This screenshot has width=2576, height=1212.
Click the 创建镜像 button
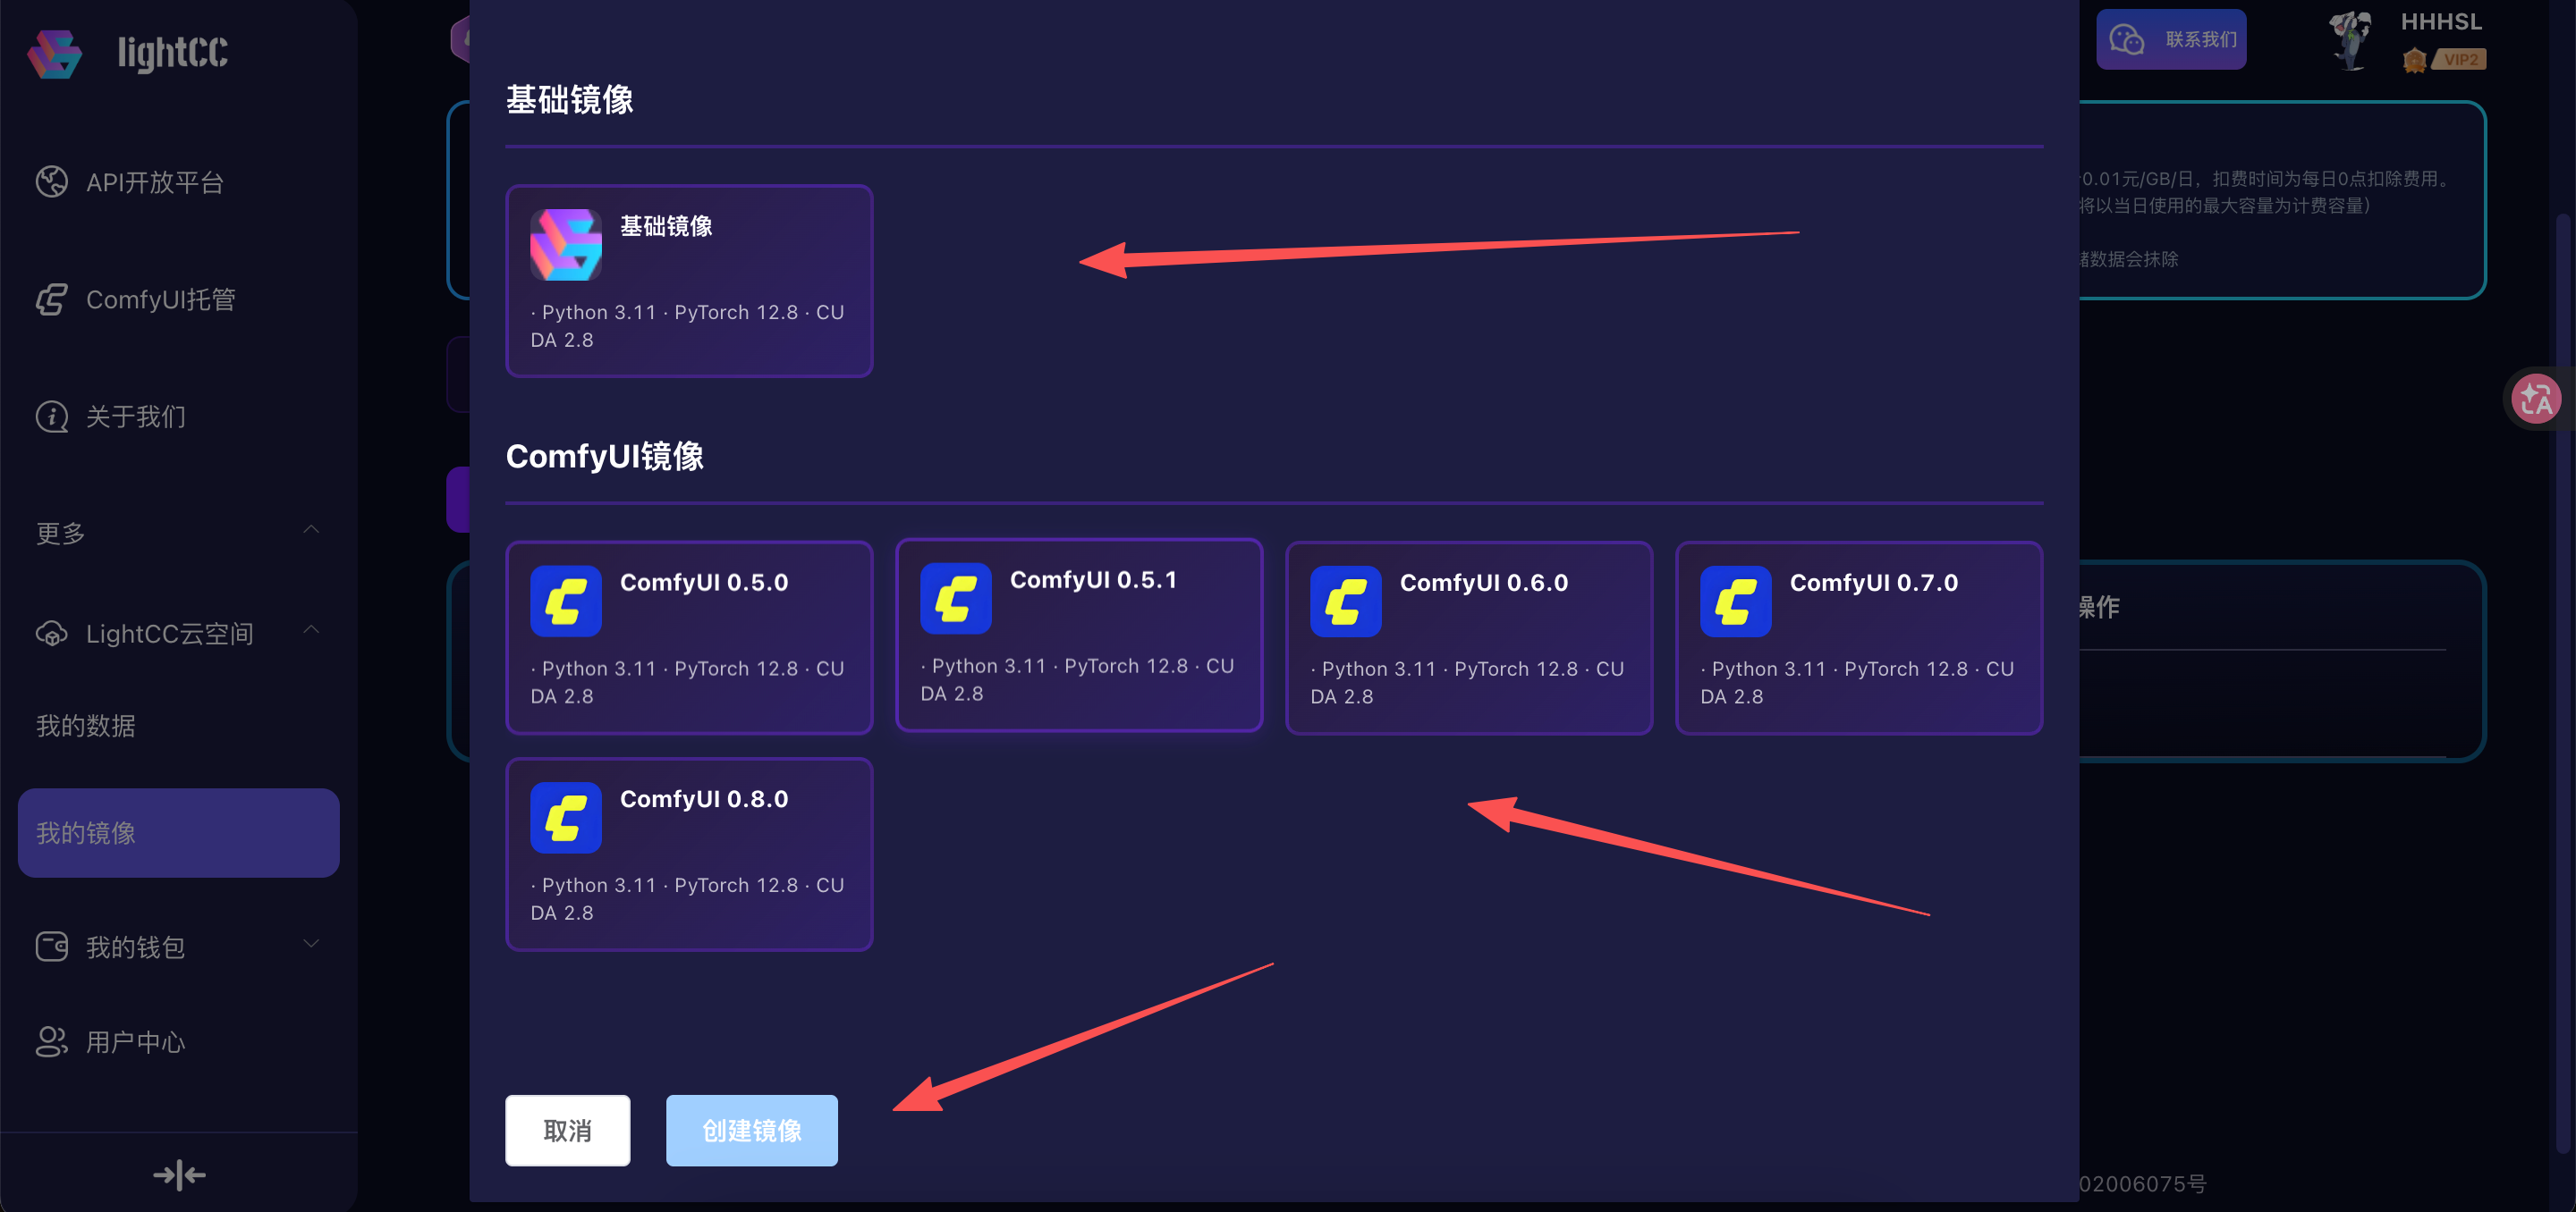[x=751, y=1130]
